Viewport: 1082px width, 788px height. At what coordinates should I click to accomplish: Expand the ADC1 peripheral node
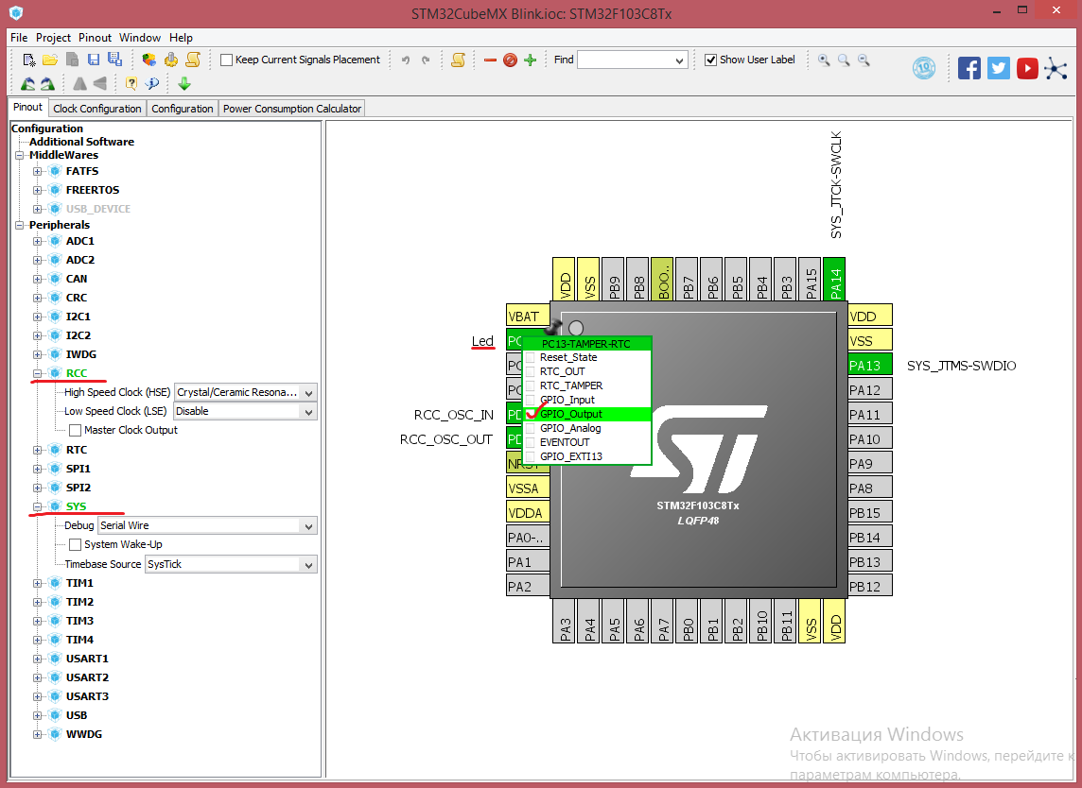(37, 241)
